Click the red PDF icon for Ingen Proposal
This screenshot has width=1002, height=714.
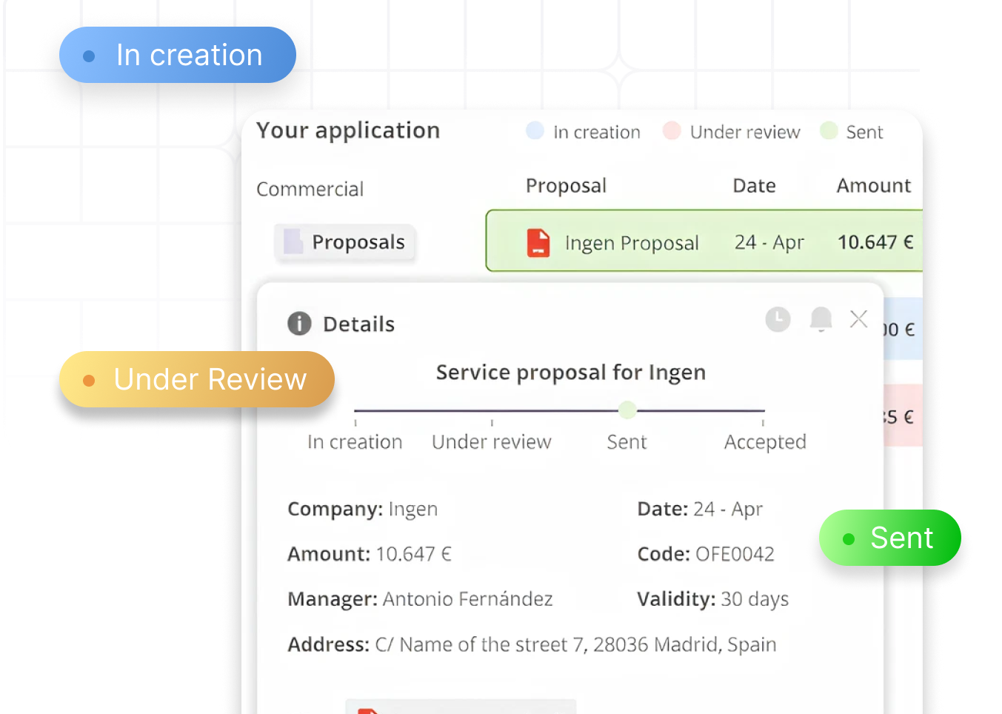(x=538, y=243)
